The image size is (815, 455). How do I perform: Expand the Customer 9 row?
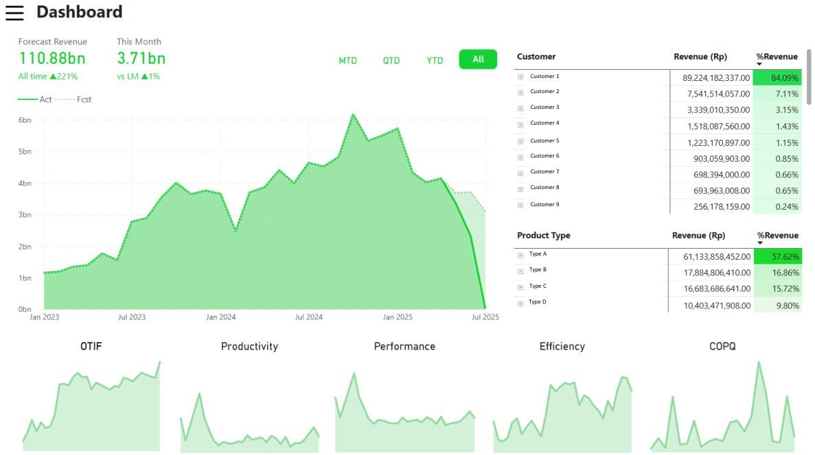click(x=520, y=206)
